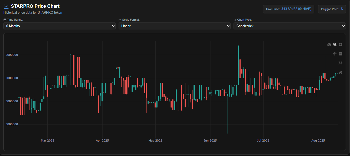Download the chart as PNG with the camera icon
Viewport: 350px width, 156px height.
coord(329,44)
